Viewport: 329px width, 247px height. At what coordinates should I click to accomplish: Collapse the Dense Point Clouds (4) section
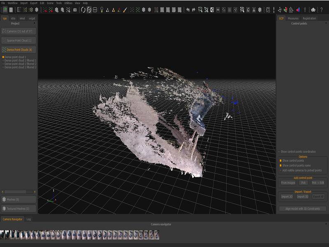(x=19, y=50)
